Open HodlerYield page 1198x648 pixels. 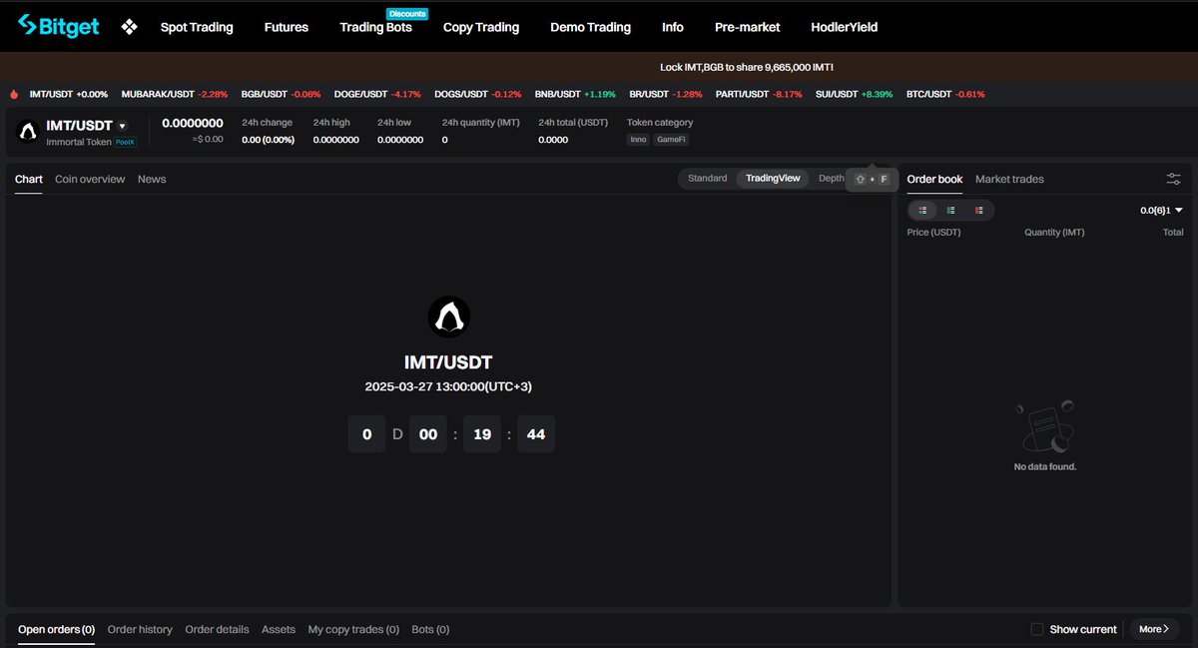pos(845,27)
